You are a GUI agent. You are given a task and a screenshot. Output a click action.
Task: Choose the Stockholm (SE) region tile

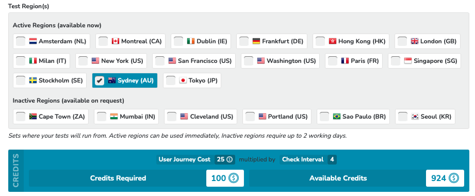[x=50, y=80]
